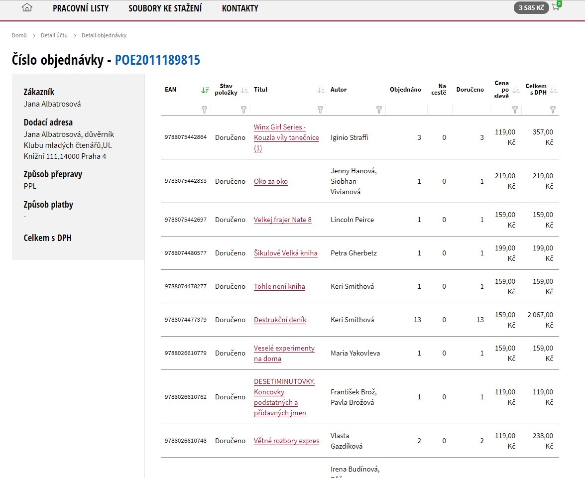
Task: Open the Kontakty menu item
Action: tap(240, 8)
